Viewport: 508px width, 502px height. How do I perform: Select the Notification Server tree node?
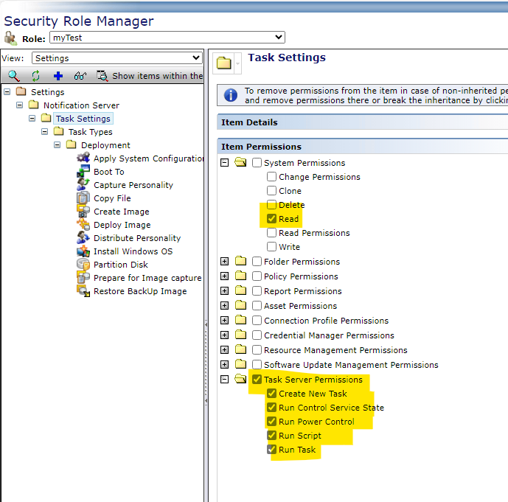[x=80, y=105]
